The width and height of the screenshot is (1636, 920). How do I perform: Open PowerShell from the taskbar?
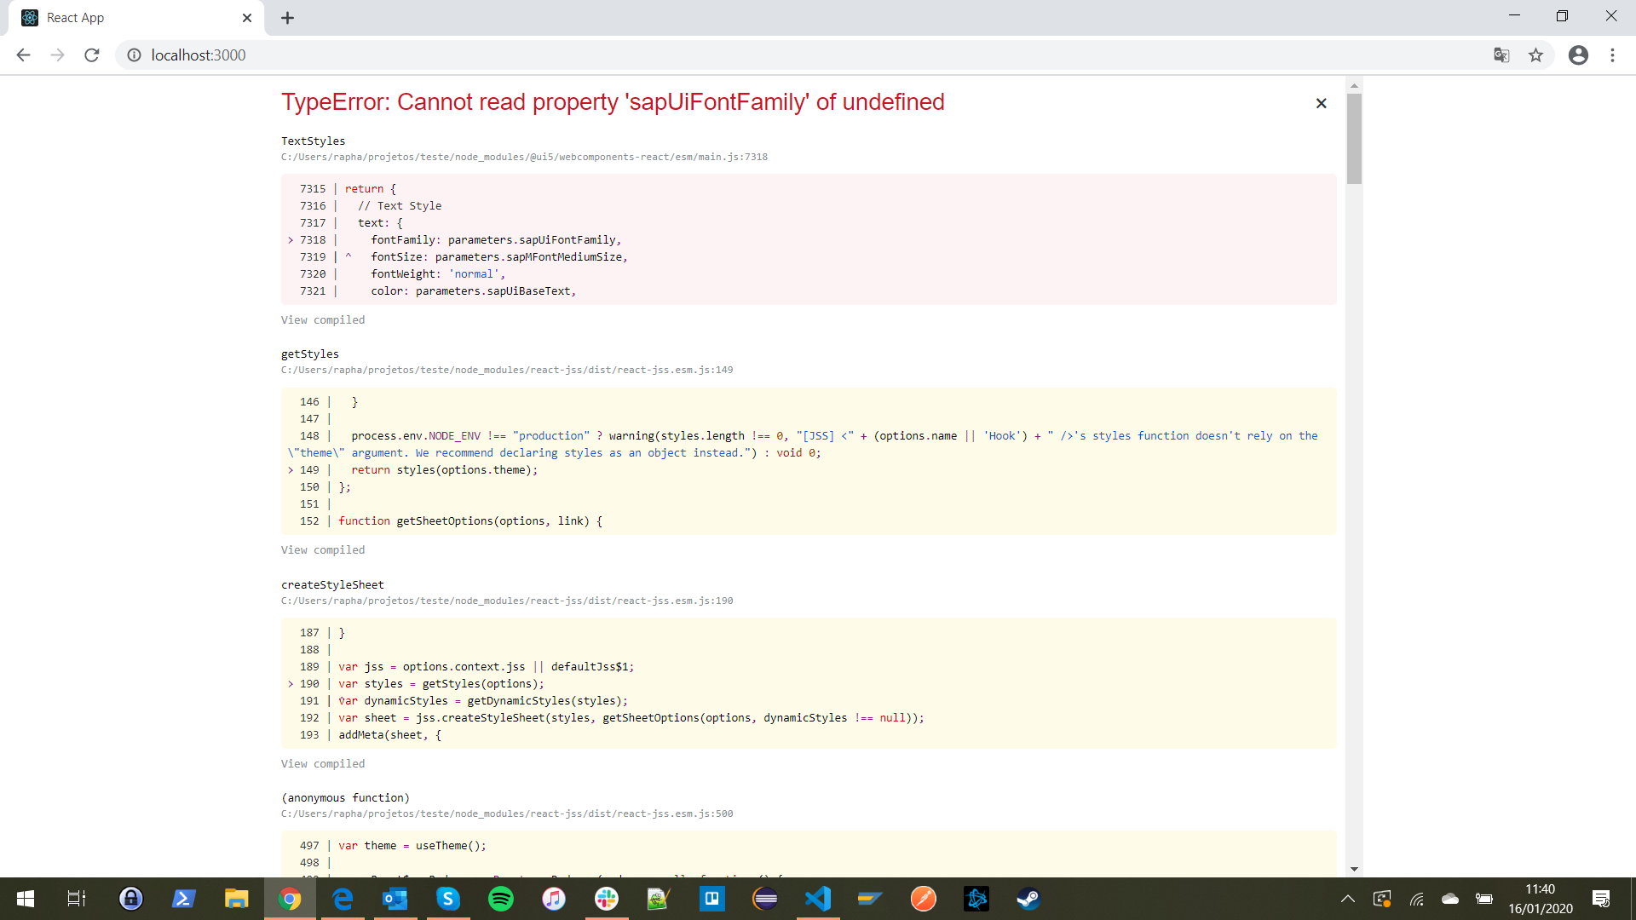(x=183, y=899)
